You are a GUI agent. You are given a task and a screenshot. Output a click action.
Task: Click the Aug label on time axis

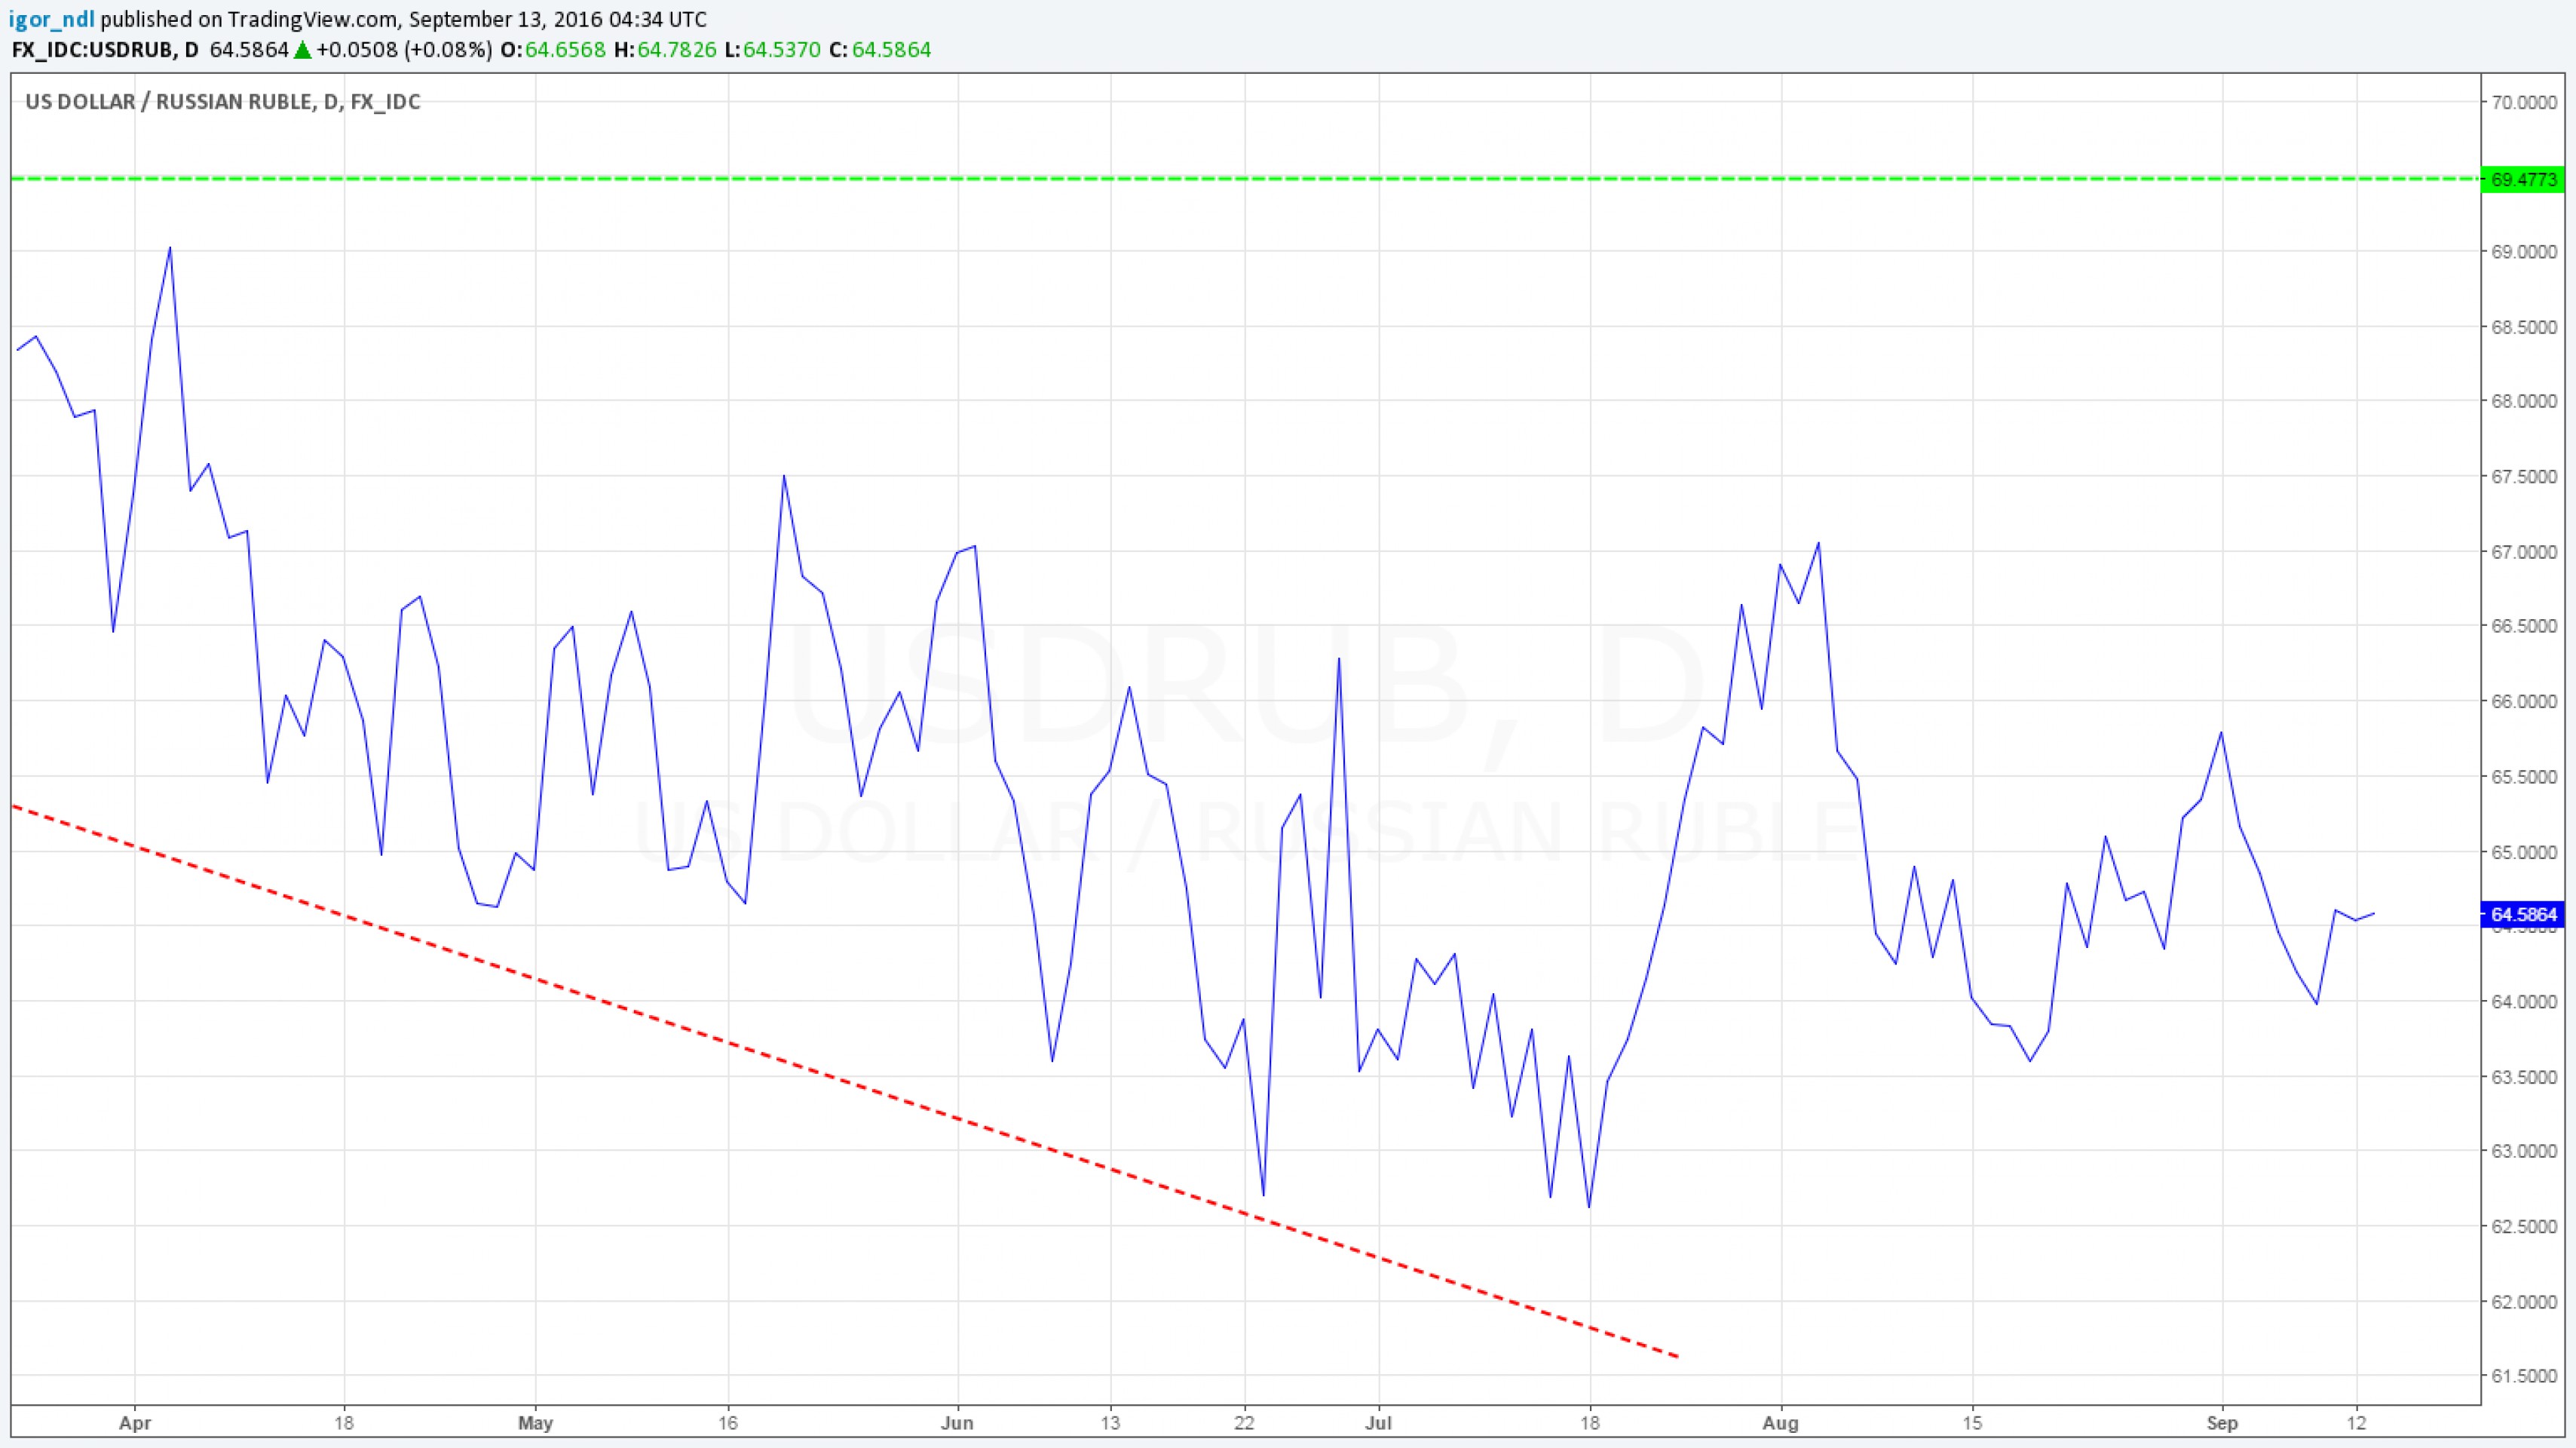(1781, 1422)
